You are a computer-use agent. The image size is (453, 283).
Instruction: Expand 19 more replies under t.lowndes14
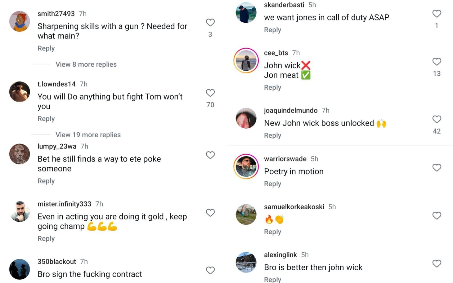[x=88, y=135]
